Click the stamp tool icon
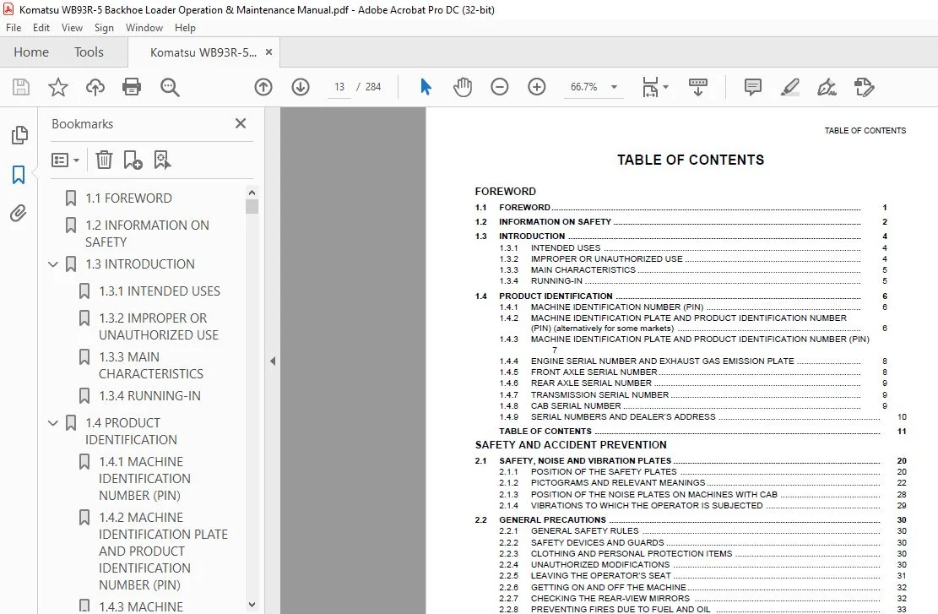The width and height of the screenshot is (938, 614). (864, 87)
